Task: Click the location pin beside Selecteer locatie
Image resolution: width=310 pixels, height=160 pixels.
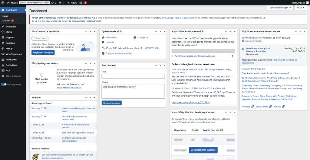Action: 243,41
